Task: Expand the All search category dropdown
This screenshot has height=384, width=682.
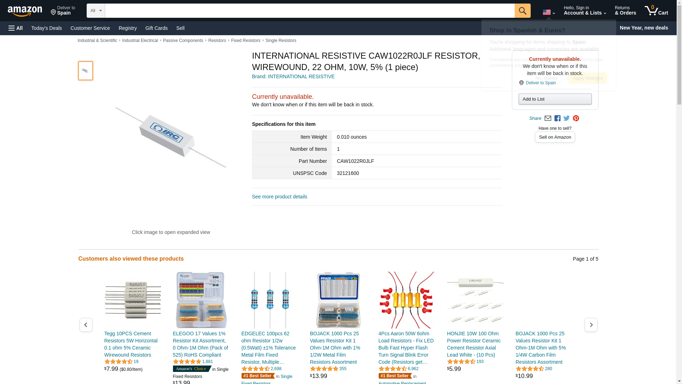Action: [96, 11]
